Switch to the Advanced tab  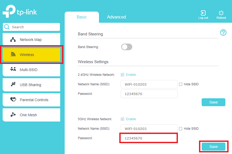click(x=116, y=17)
